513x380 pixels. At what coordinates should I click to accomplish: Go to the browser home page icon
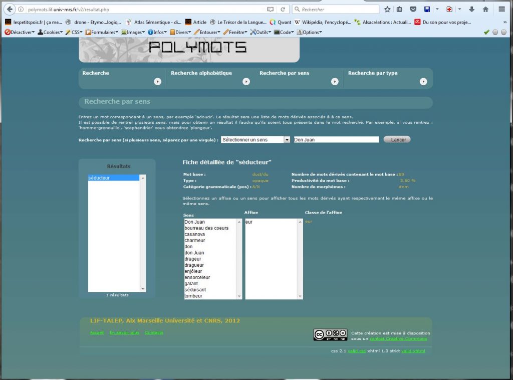pyautogui.click(x=485, y=9)
